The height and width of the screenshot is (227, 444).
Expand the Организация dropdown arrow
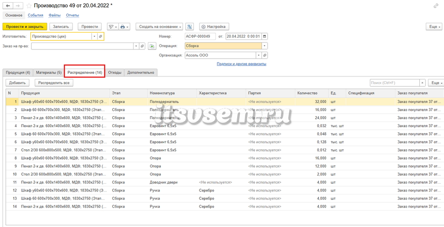pyautogui.click(x=258, y=55)
